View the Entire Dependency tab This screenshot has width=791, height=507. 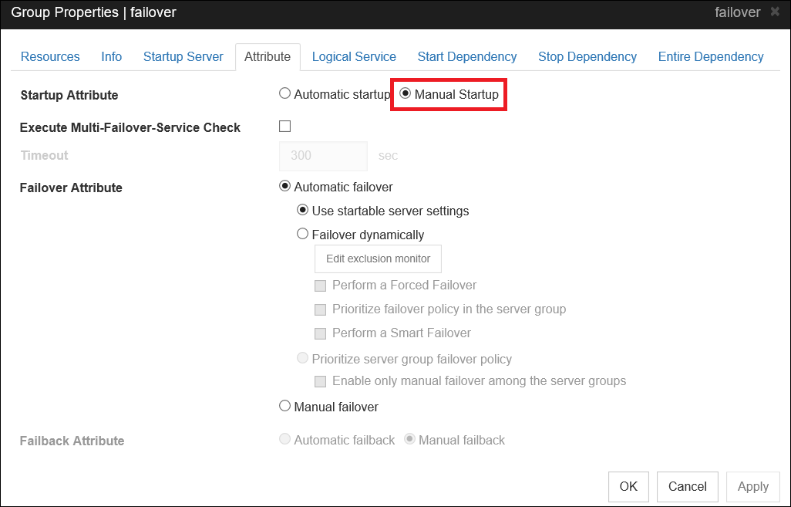710,56
